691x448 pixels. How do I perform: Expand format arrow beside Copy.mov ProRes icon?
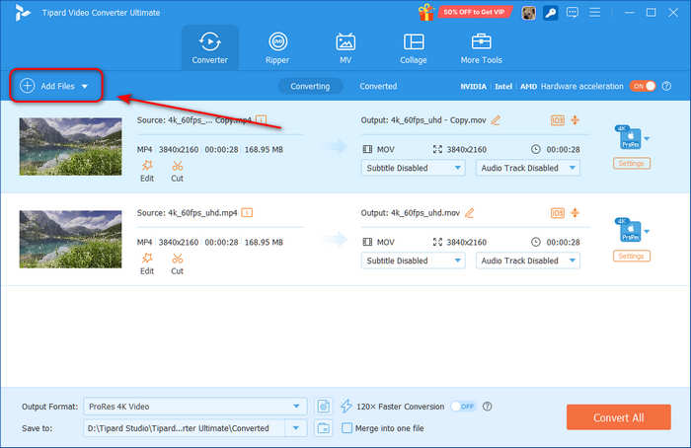click(647, 139)
